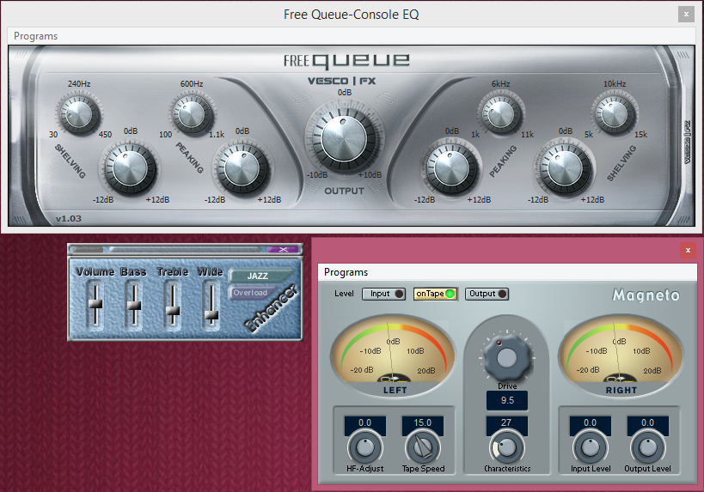Screen dimensions: 704x492
Task: Click the v1.03 version label
Action: coord(69,219)
